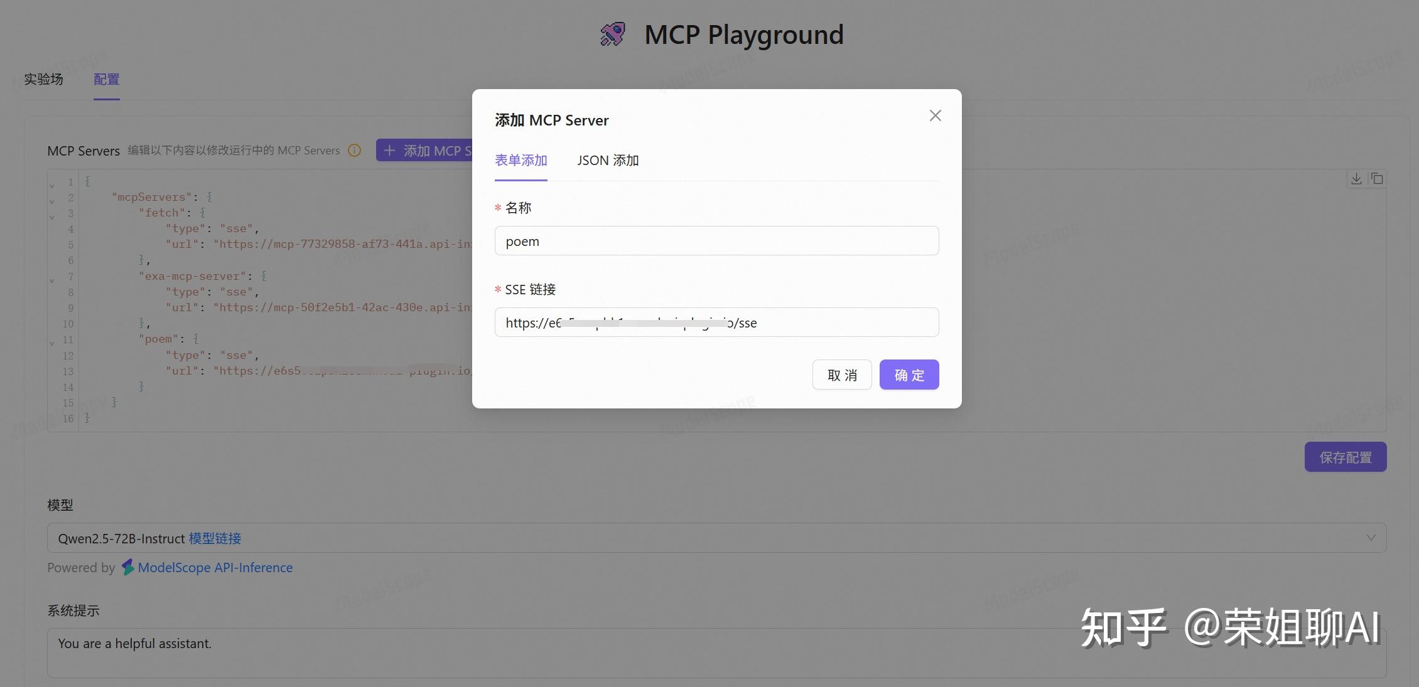
Task: Confirm the new server with 确定 button
Action: (909, 374)
